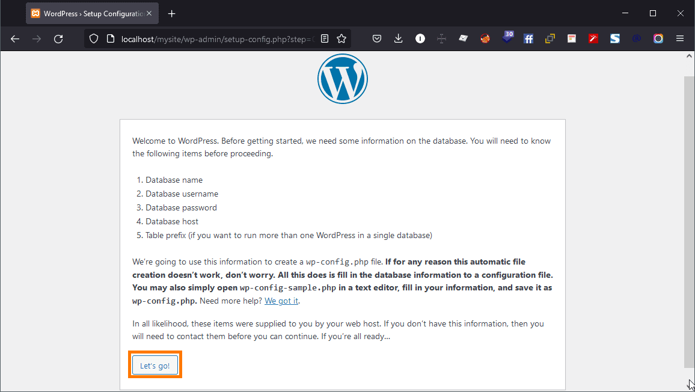Open a new tab with plus button
Viewport: 695px width, 392px height.
pyautogui.click(x=171, y=14)
